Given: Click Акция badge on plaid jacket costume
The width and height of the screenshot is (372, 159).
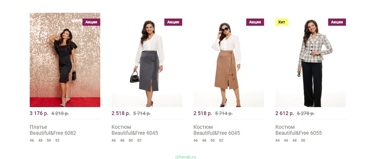Looking at the screenshot, I should [x=337, y=22].
